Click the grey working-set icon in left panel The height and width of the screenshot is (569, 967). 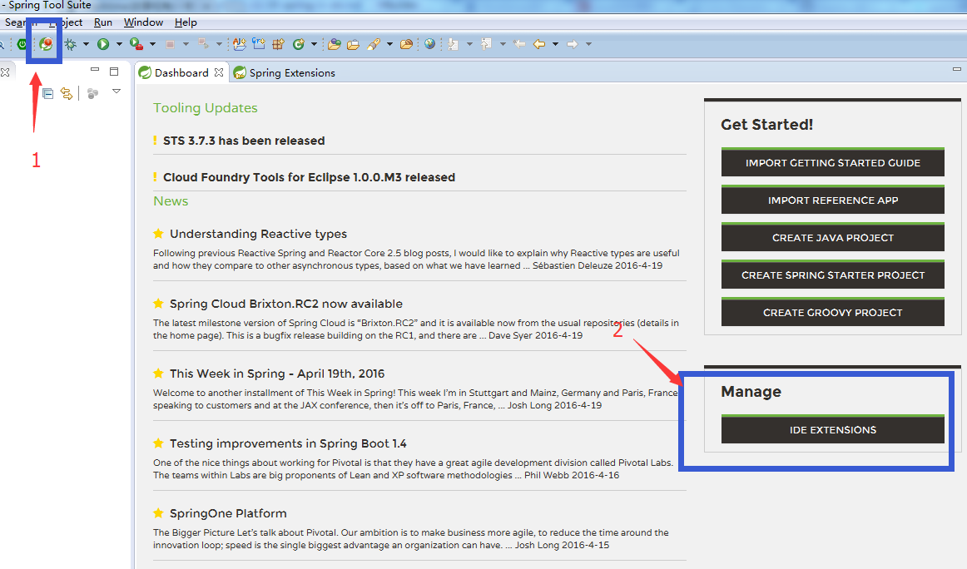tap(92, 94)
